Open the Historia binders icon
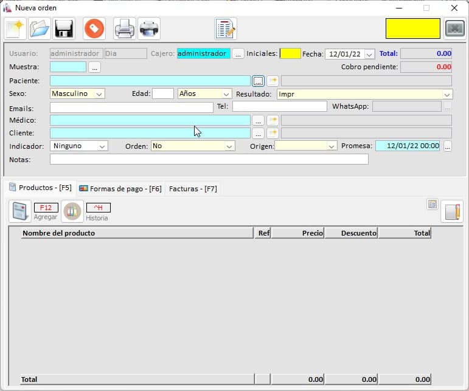The width and height of the screenshot is (469, 391). click(x=72, y=211)
